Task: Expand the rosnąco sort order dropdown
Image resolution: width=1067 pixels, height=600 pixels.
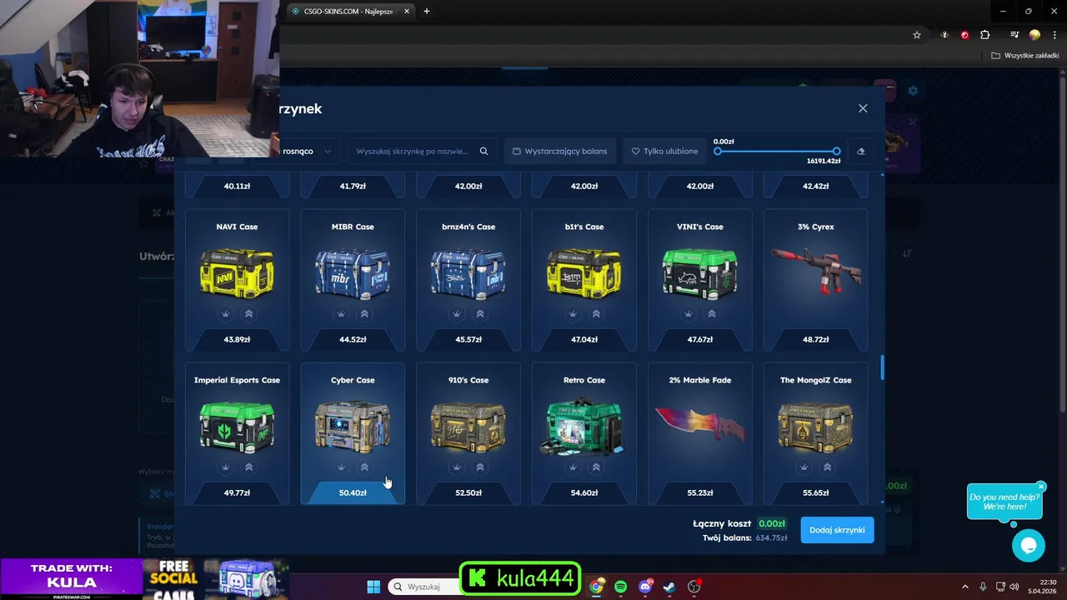Action: point(309,152)
